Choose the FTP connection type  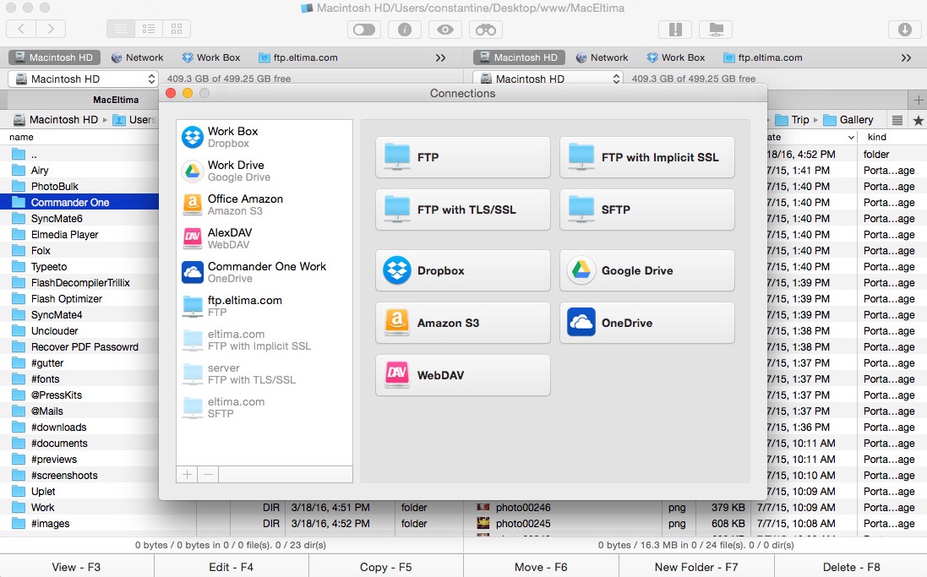pos(463,157)
